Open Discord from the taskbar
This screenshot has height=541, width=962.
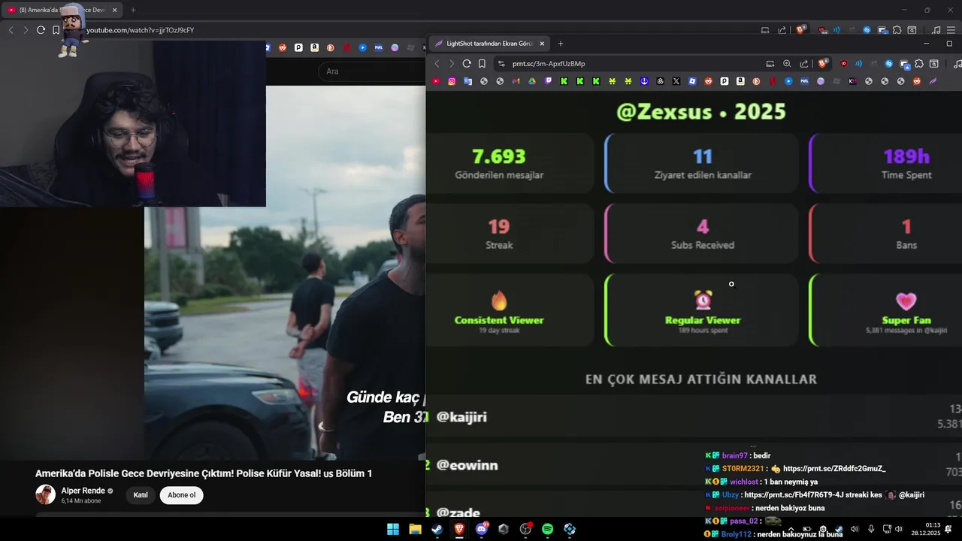pyautogui.click(x=482, y=529)
